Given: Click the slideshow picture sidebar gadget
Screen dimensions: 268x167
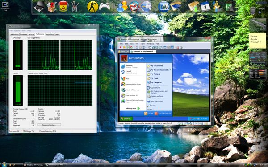Looking at the screenshot, I should pyautogui.click(x=258, y=25).
